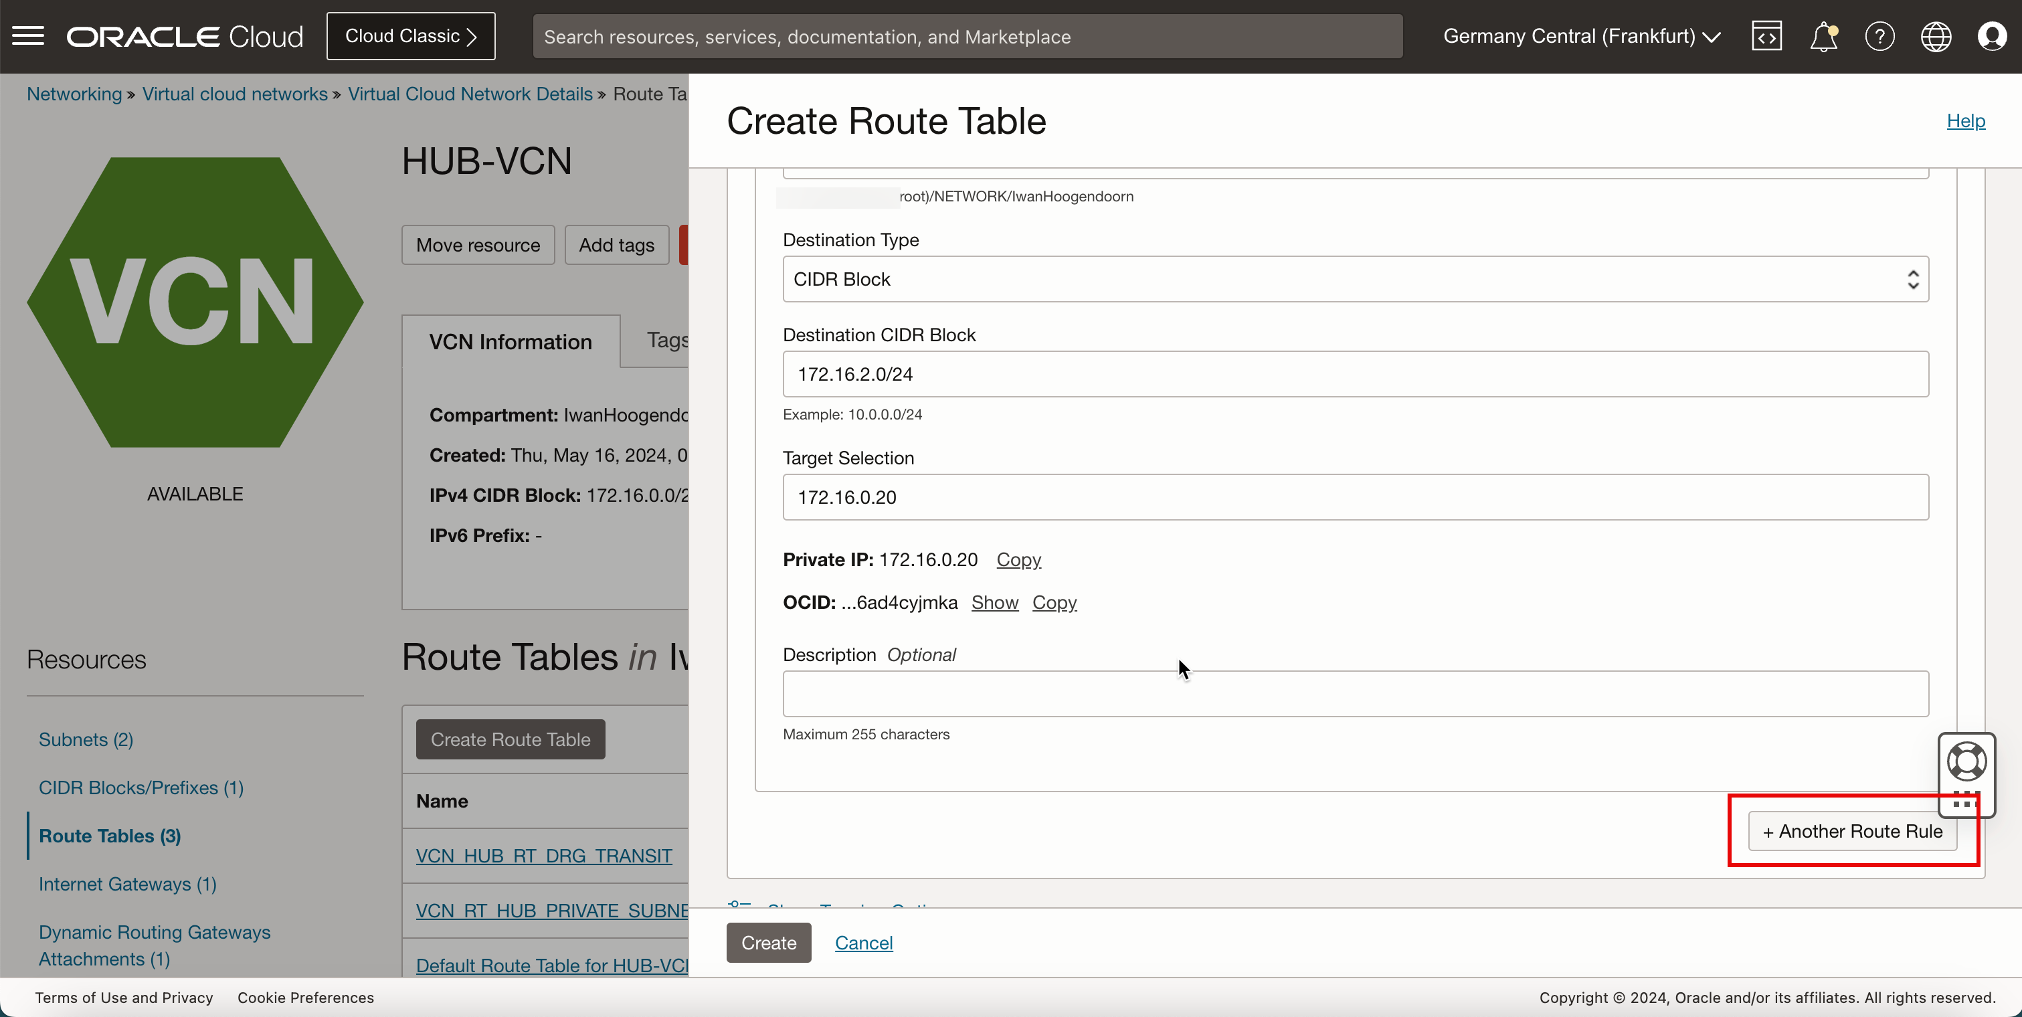Click the Destination CIDR Block input field
This screenshot has height=1017, width=2022.
[1356, 375]
